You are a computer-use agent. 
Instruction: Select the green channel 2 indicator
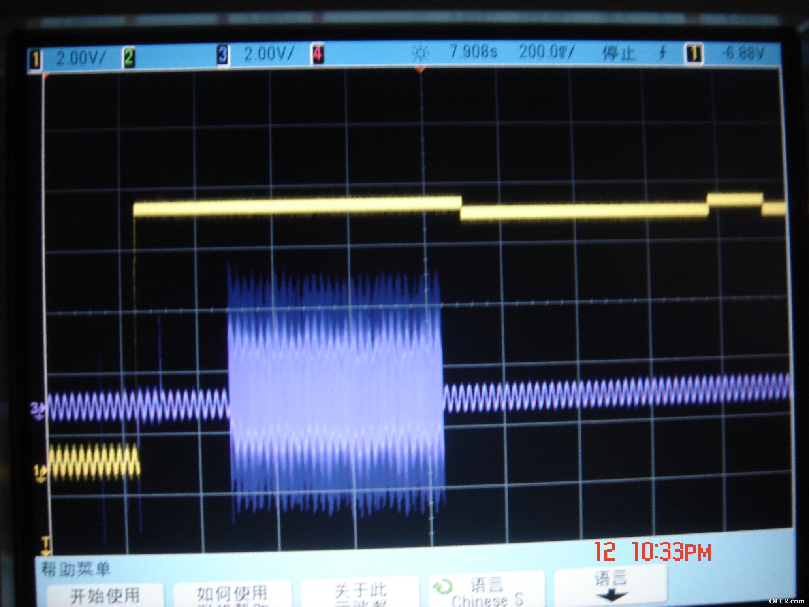(129, 58)
